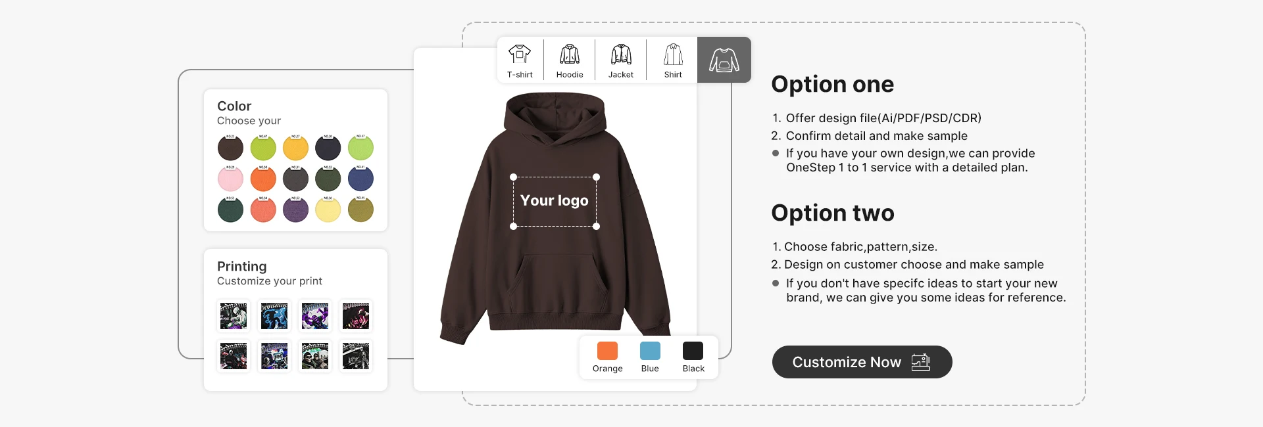Pick the light pink fabric swatch

click(230, 179)
